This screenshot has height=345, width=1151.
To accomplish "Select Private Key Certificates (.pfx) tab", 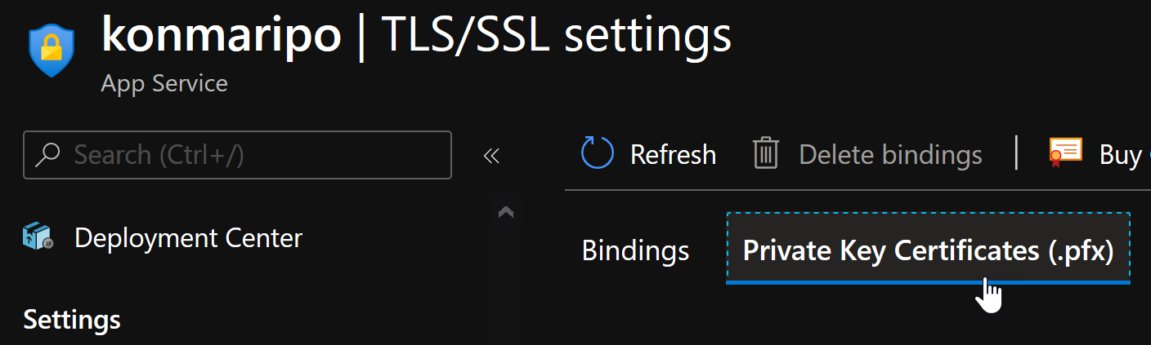I will (x=928, y=250).
